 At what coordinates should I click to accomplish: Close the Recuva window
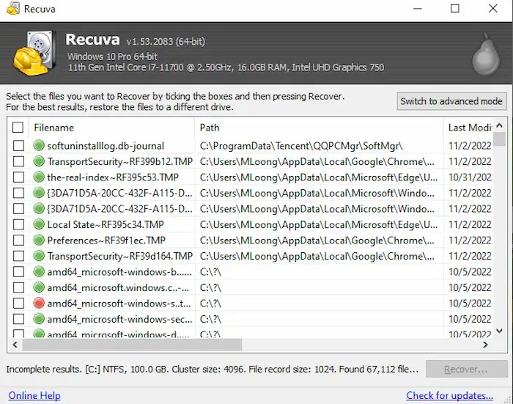click(x=492, y=9)
